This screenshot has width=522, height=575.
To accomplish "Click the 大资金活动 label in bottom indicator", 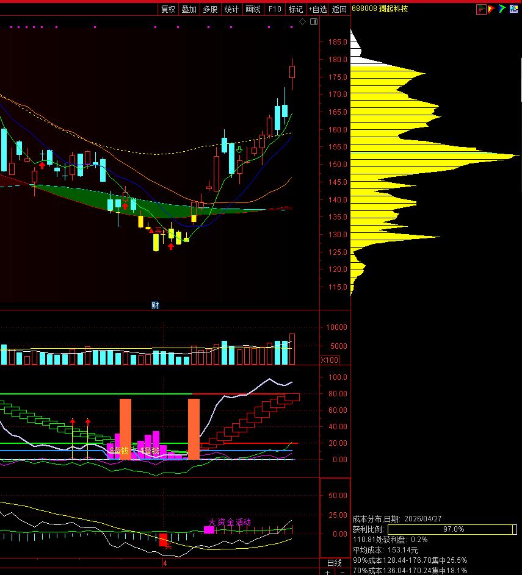I will [x=230, y=522].
